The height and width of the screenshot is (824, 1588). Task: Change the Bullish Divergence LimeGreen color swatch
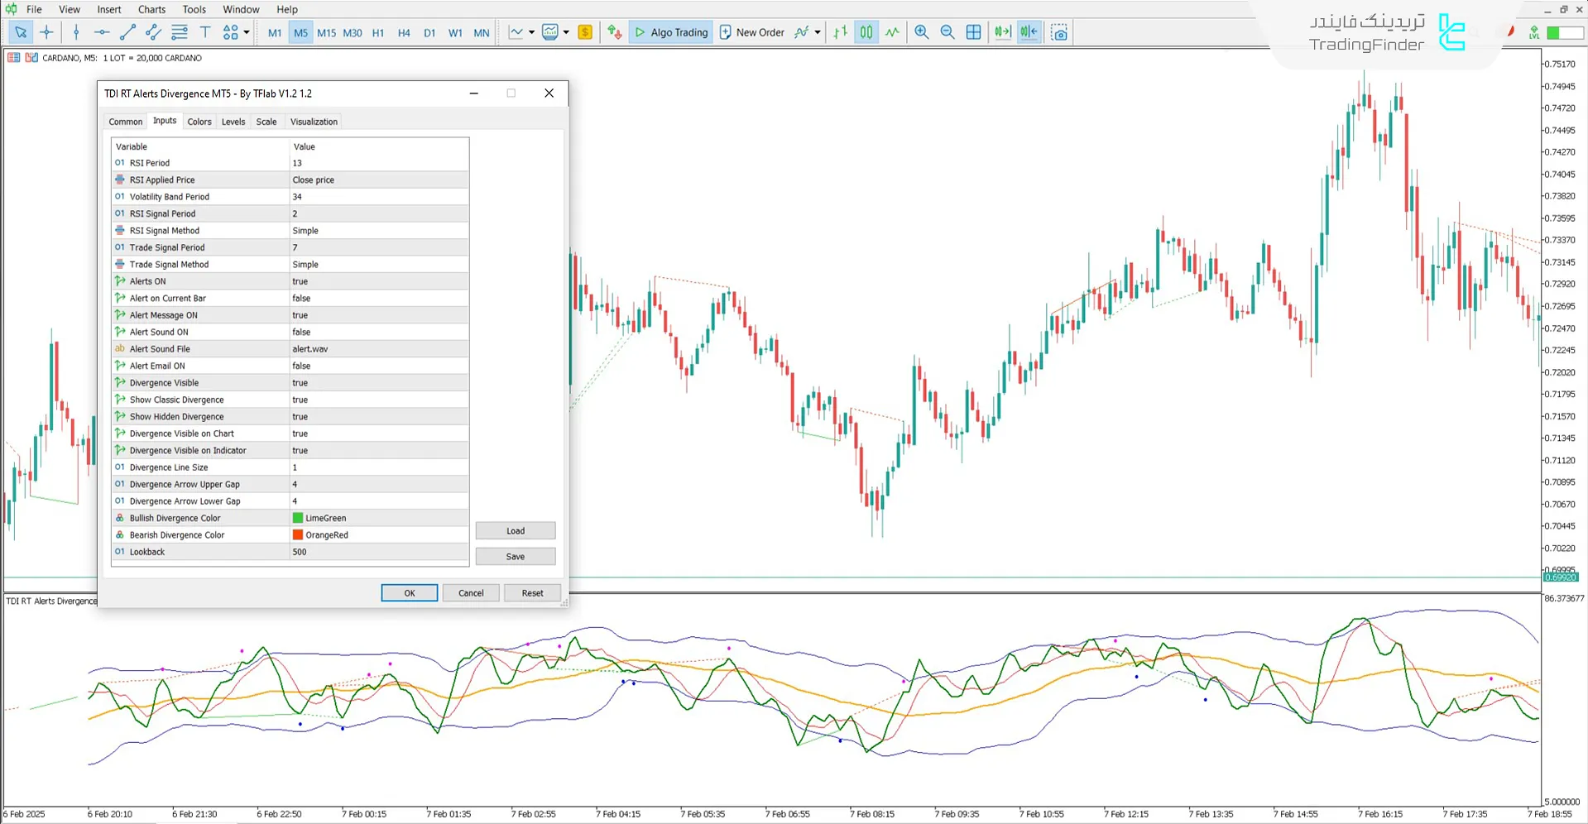[x=297, y=518]
